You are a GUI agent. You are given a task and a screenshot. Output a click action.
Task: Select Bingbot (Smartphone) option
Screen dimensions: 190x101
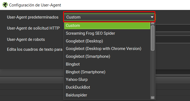pos(107,72)
